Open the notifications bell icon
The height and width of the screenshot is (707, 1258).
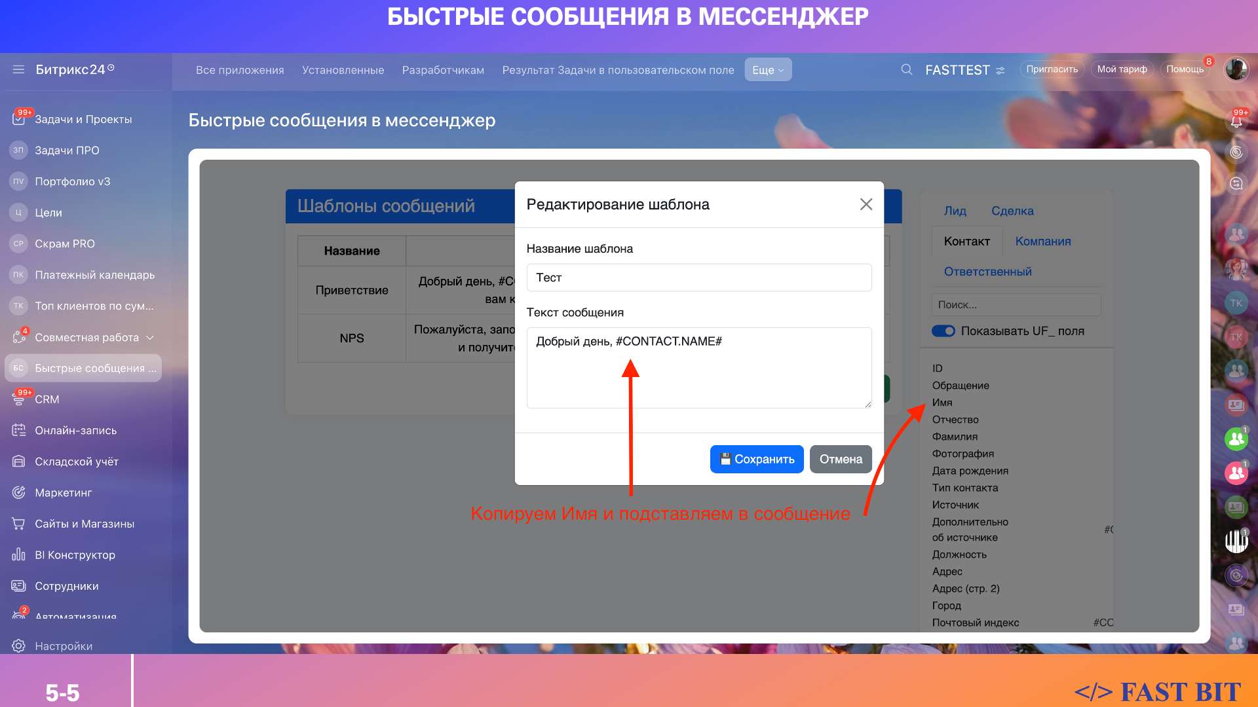pyautogui.click(x=1236, y=121)
